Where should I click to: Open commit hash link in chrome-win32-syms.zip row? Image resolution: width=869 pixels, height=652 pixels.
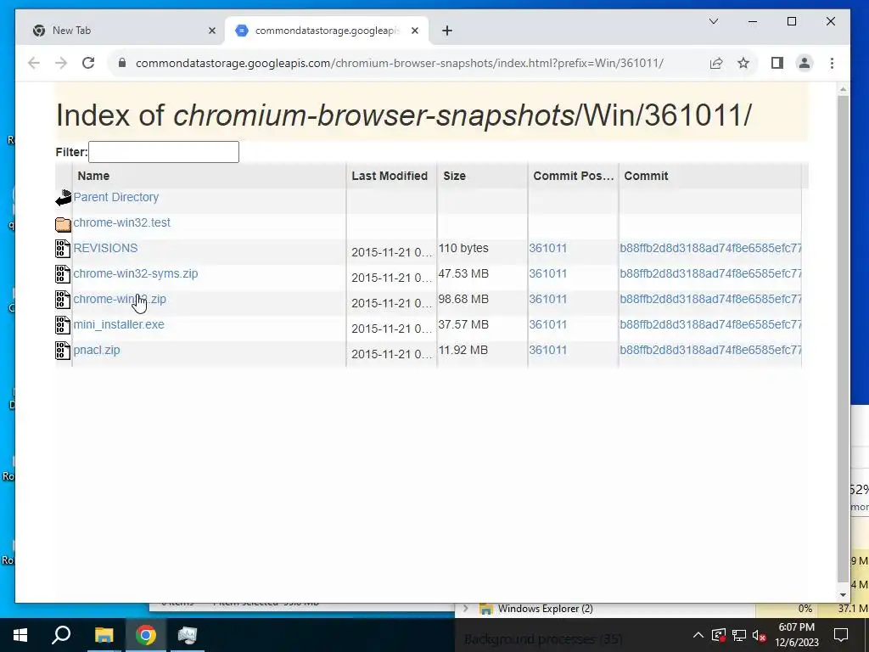pos(710,274)
